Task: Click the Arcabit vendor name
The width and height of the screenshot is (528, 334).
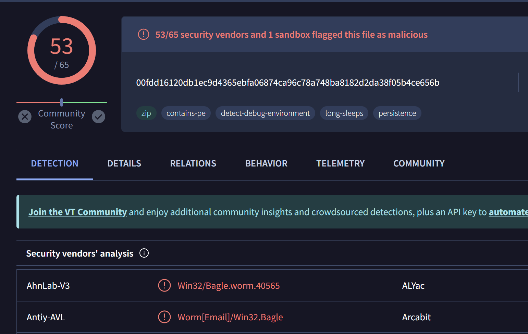Action: [416, 317]
